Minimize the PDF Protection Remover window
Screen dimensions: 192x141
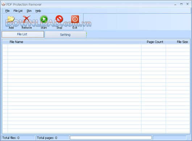click(x=175, y=4)
